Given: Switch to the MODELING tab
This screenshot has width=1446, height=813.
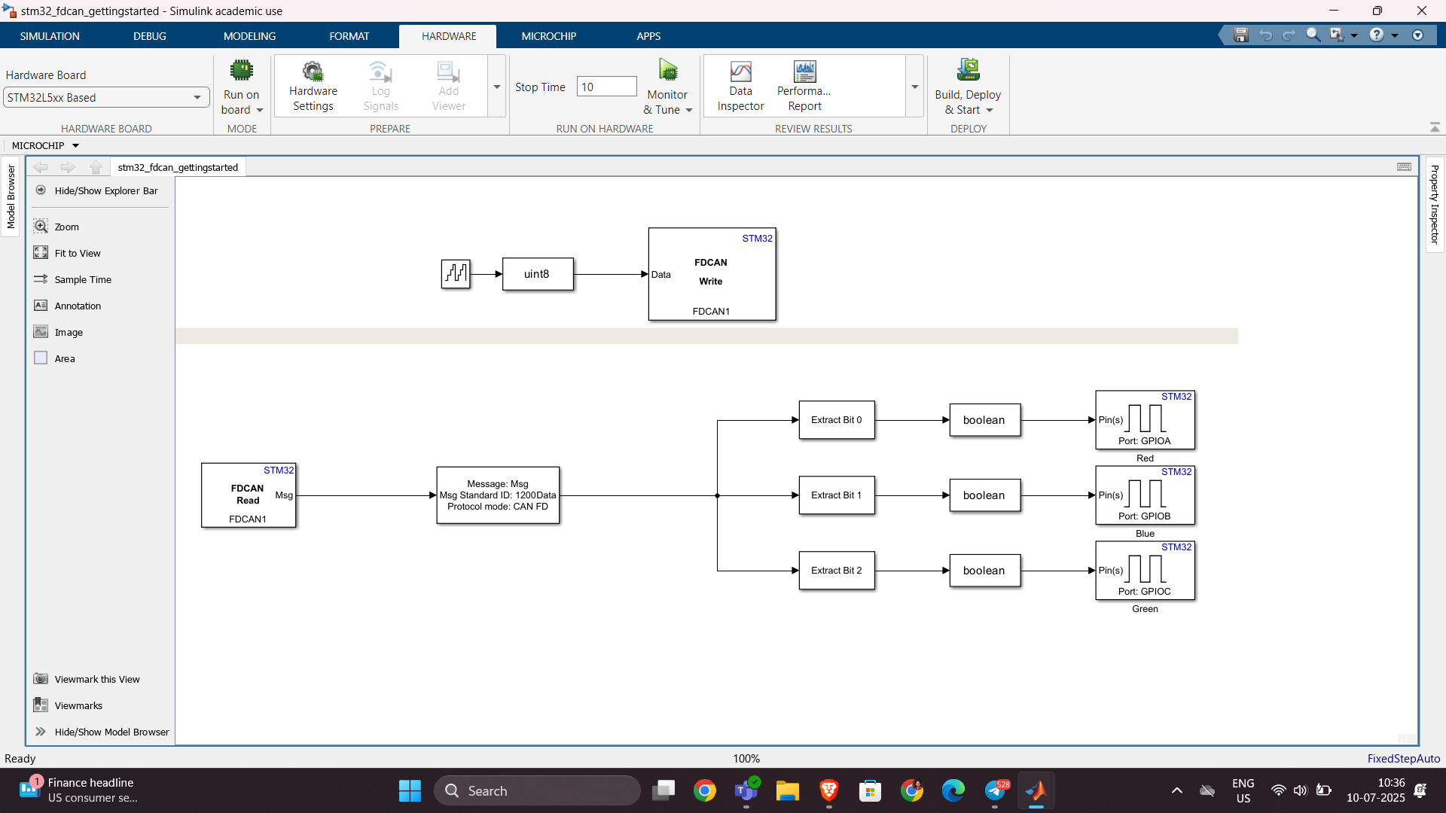Looking at the screenshot, I should pyautogui.click(x=249, y=36).
